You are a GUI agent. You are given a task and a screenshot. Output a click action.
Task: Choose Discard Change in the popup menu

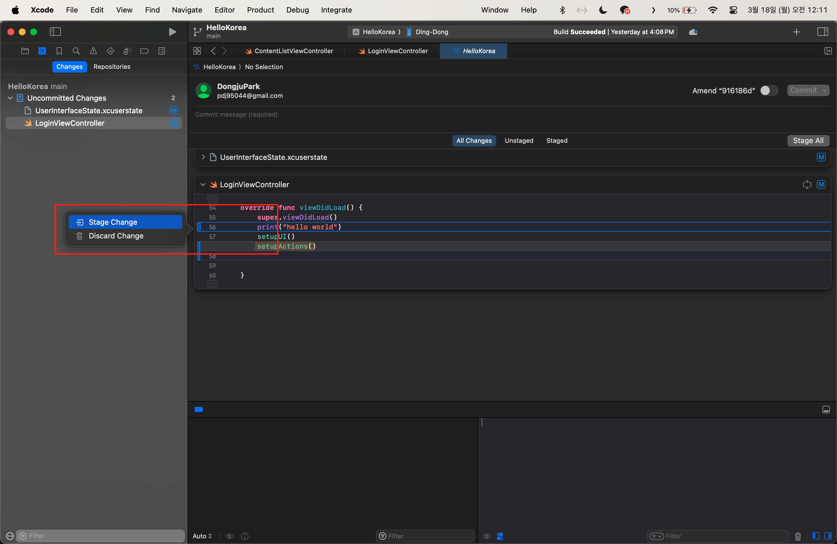[125, 236]
